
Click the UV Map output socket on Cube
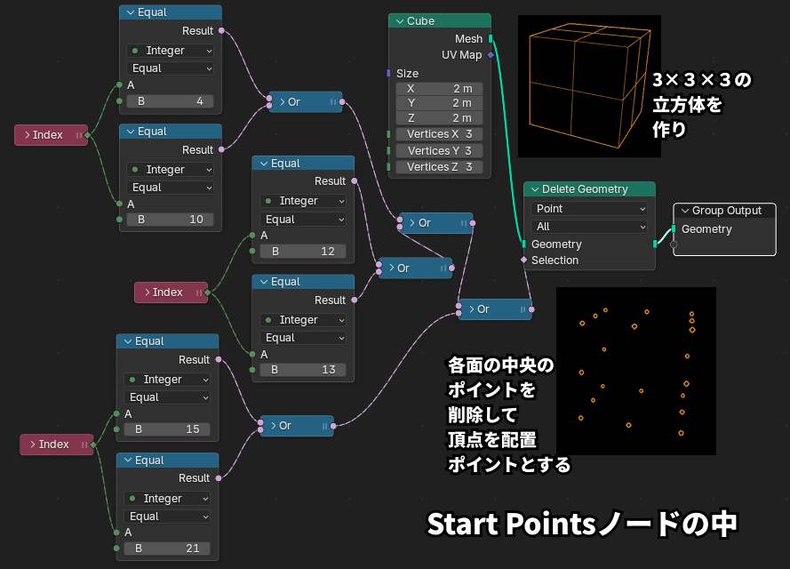491,55
